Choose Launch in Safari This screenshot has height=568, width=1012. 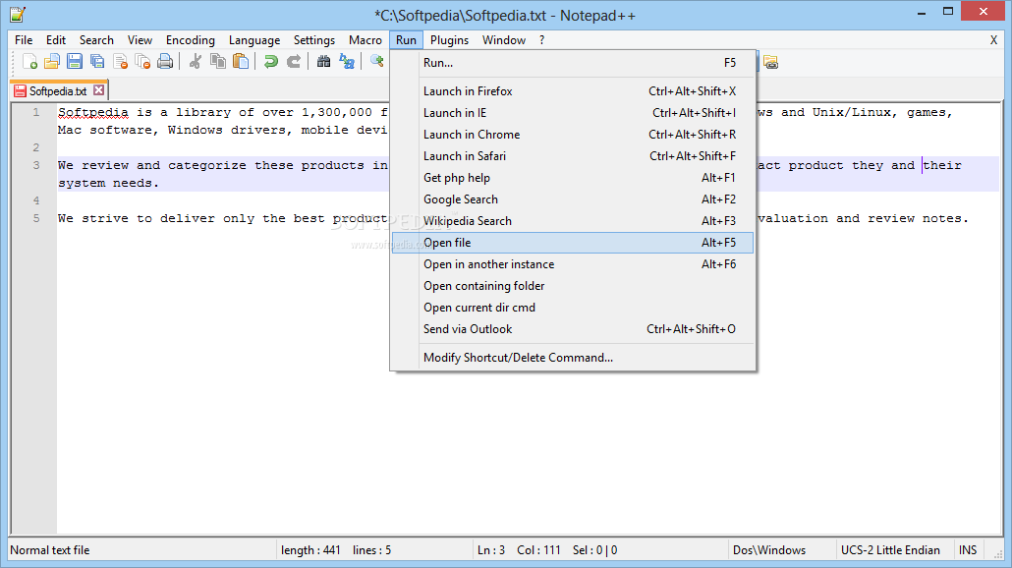(573, 156)
